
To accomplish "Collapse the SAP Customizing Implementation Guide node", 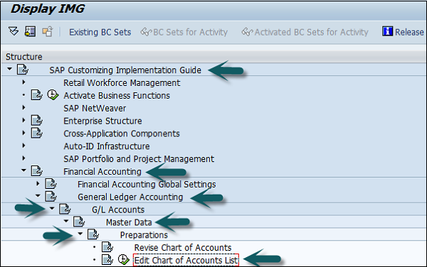I will [x=9, y=69].
